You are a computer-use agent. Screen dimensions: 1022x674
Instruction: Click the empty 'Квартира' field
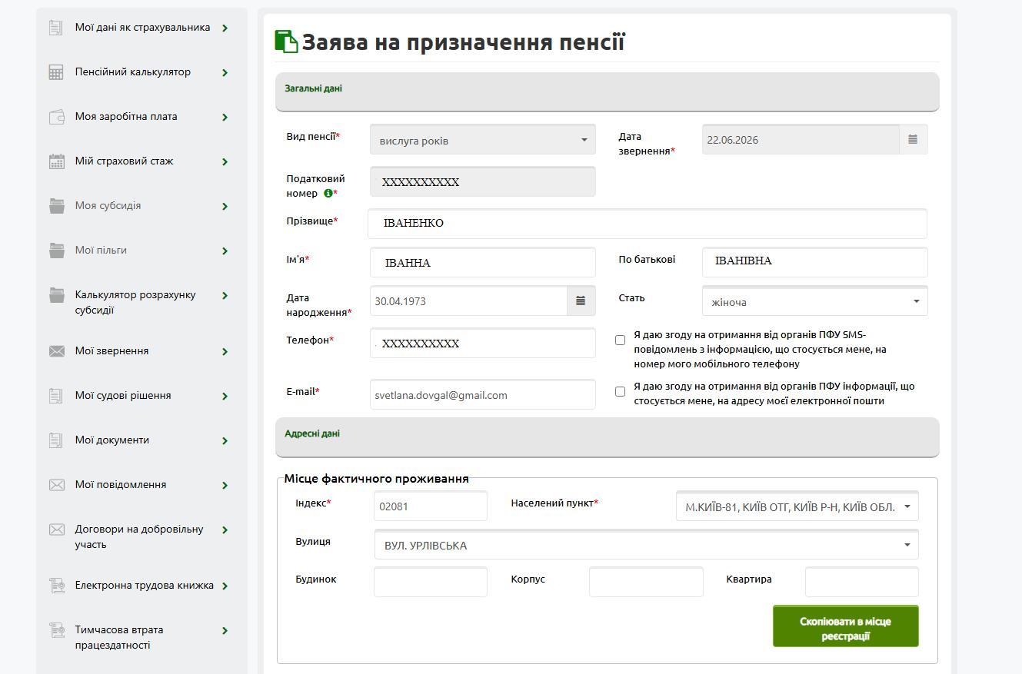[x=862, y=583]
